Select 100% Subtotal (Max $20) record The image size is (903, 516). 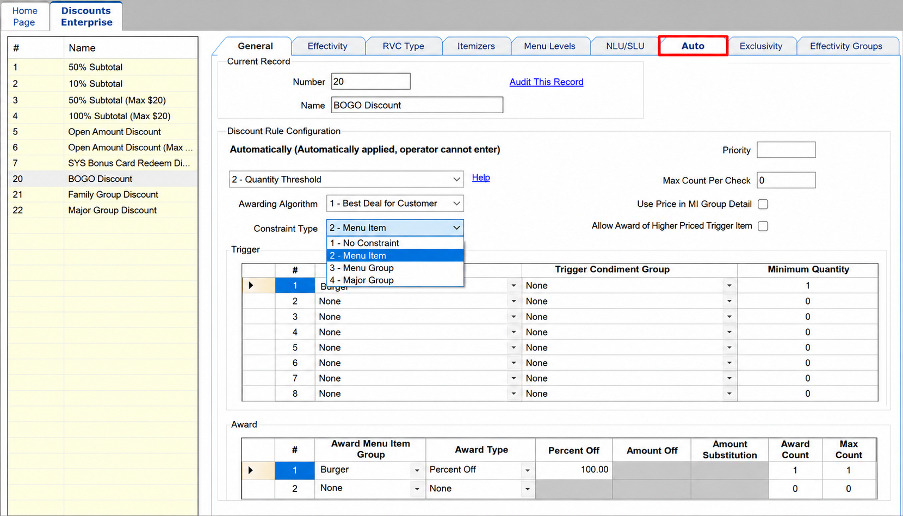[x=103, y=116]
